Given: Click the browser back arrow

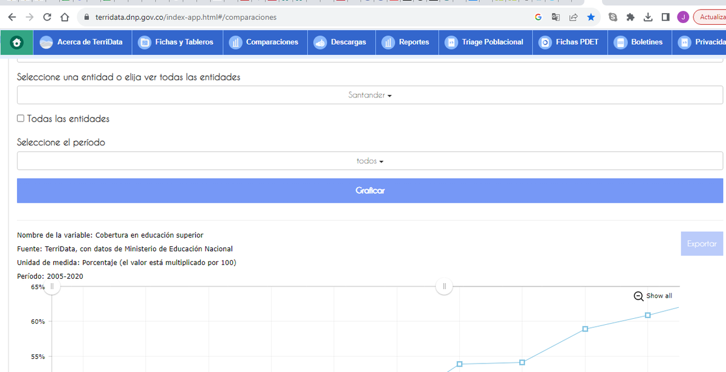Looking at the screenshot, I should coord(12,17).
